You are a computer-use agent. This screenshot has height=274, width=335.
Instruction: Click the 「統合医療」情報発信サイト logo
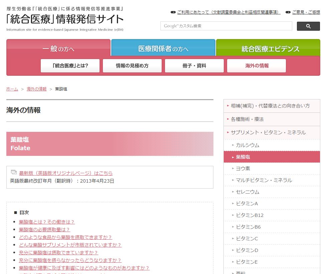[x=65, y=19]
